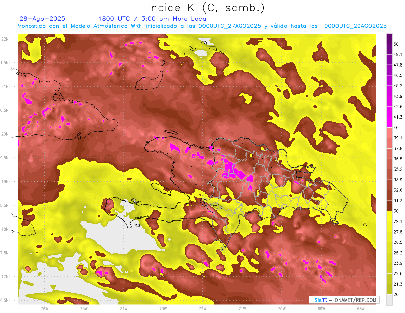
Task: Click the legend value 47.8
Action: [x=398, y=65]
